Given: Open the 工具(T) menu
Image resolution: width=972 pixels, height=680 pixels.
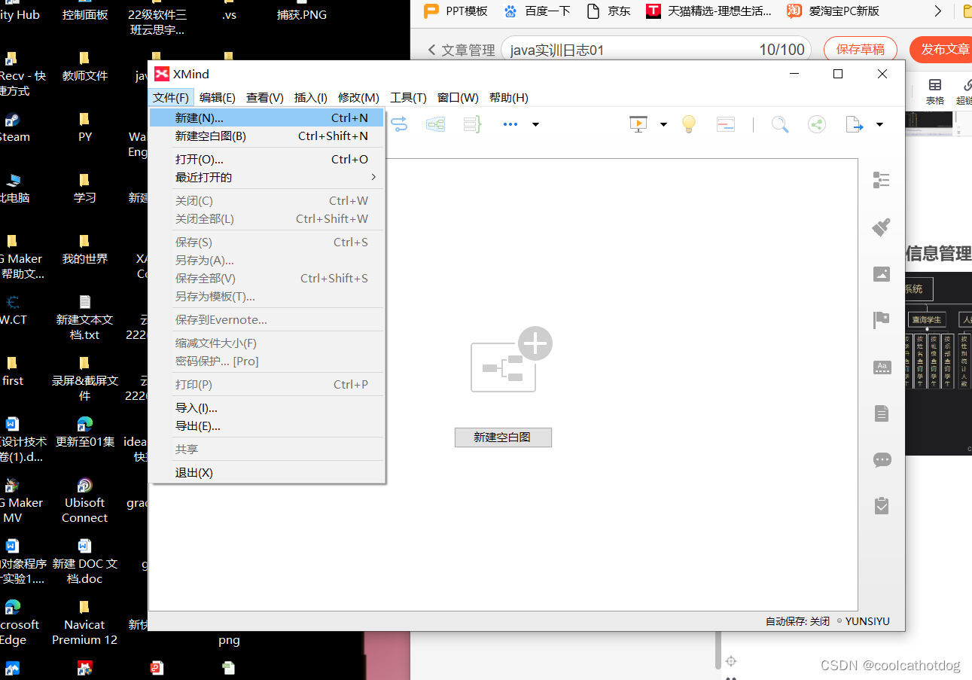Looking at the screenshot, I should (x=408, y=97).
